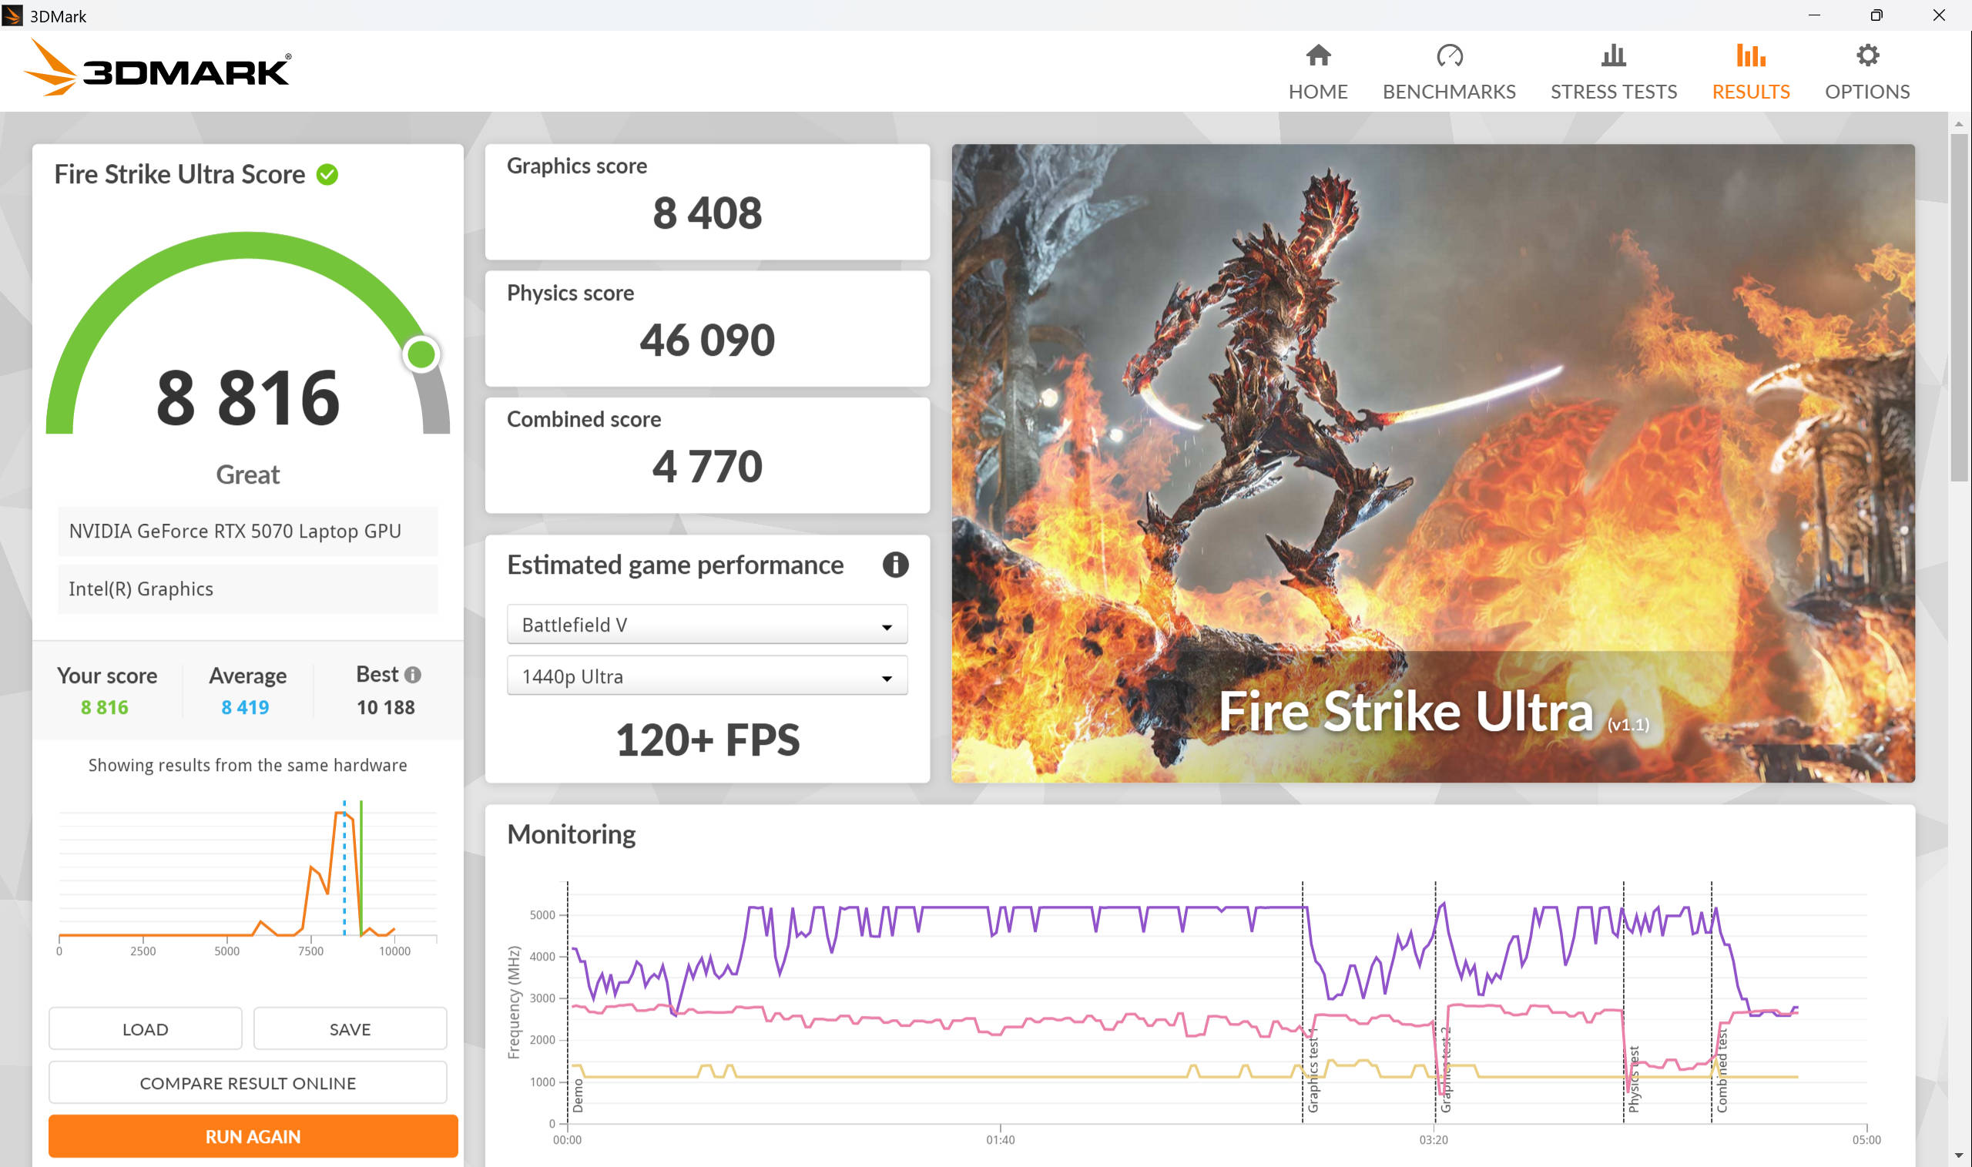Click COMPARE RESULT ONLINE
Screen dimensions: 1972x1167
click(x=248, y=1083)
